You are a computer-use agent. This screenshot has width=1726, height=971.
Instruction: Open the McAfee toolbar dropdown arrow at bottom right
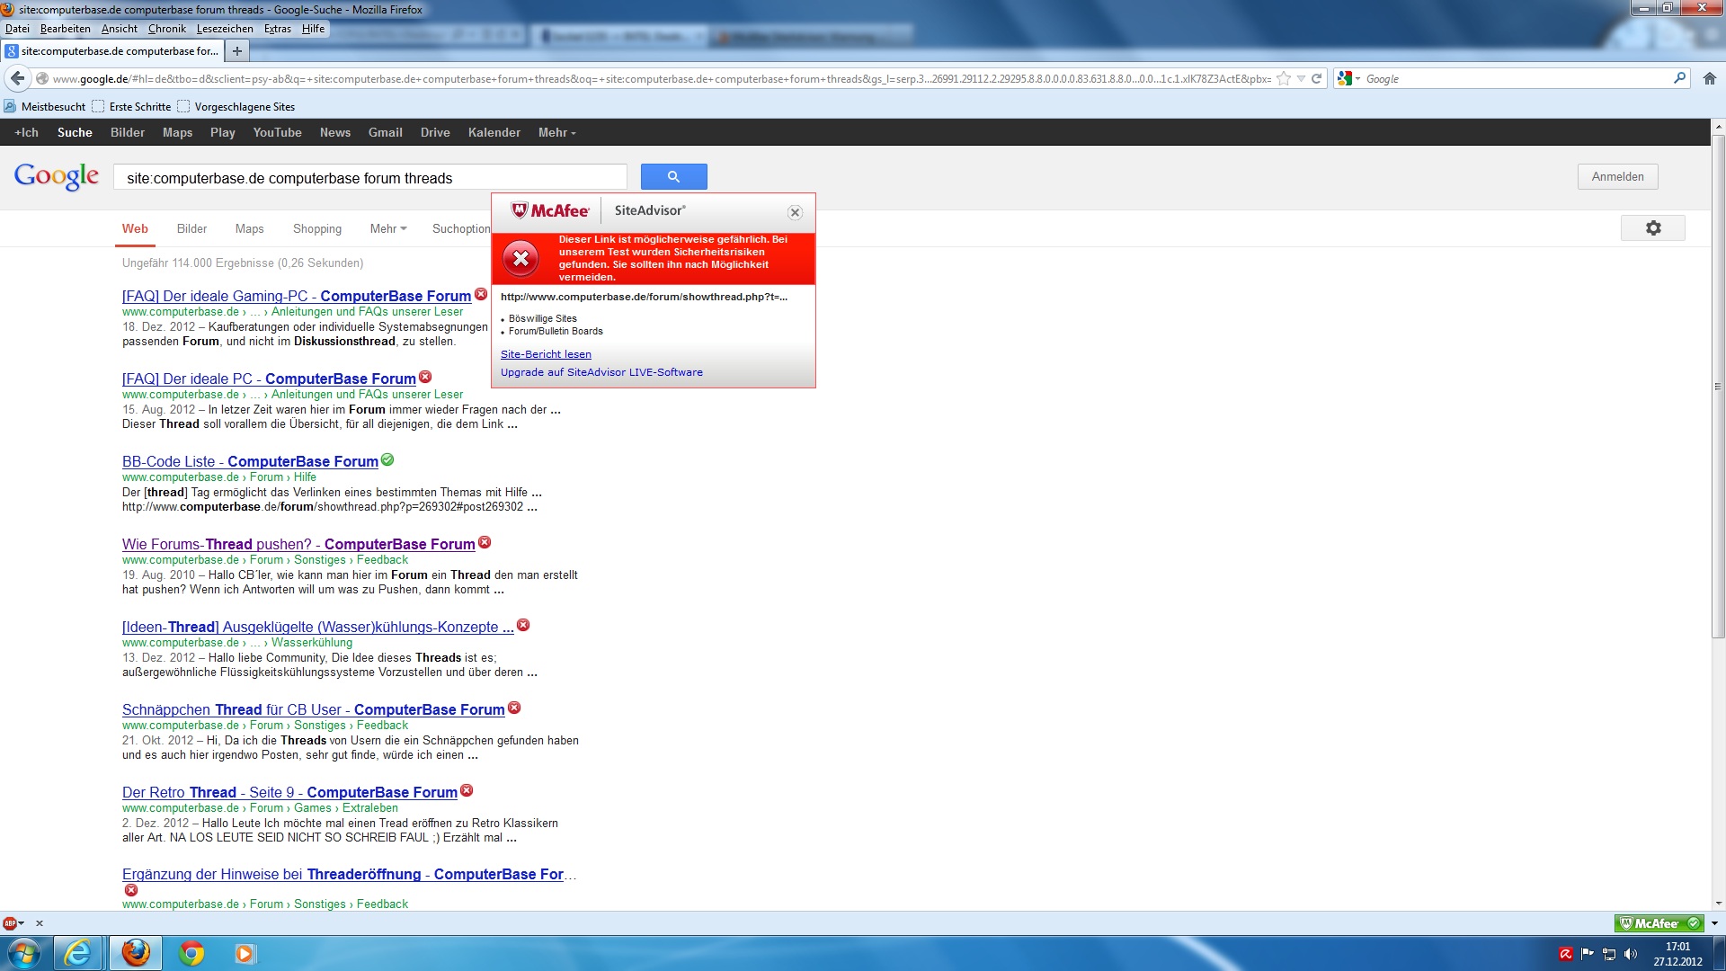1714,923
